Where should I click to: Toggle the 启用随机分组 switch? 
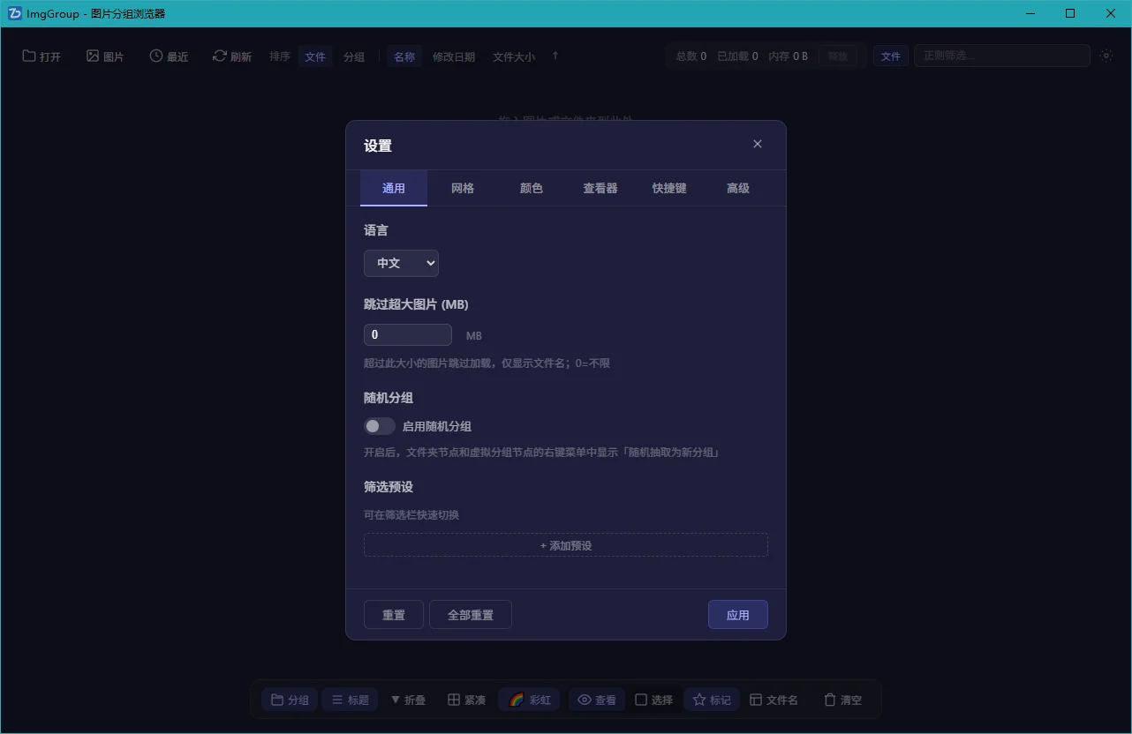tap(380, 426)
